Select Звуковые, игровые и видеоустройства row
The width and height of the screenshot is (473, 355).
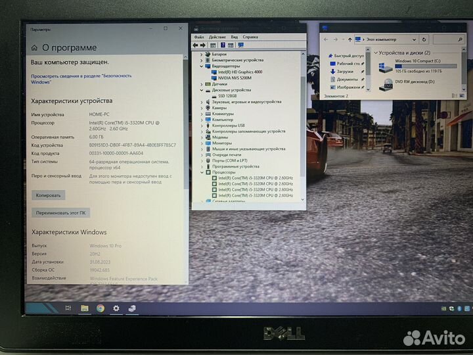(x=246, y=102)
